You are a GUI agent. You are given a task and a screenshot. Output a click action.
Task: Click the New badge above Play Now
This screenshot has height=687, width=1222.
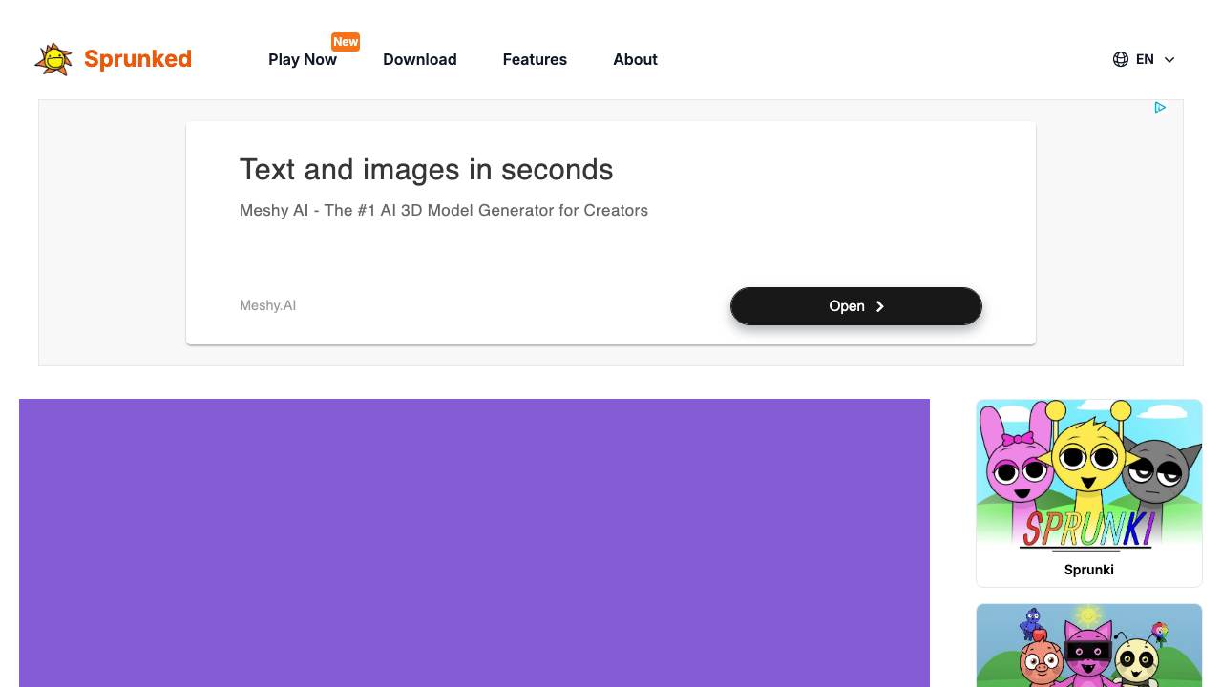[x=346, y=42]
